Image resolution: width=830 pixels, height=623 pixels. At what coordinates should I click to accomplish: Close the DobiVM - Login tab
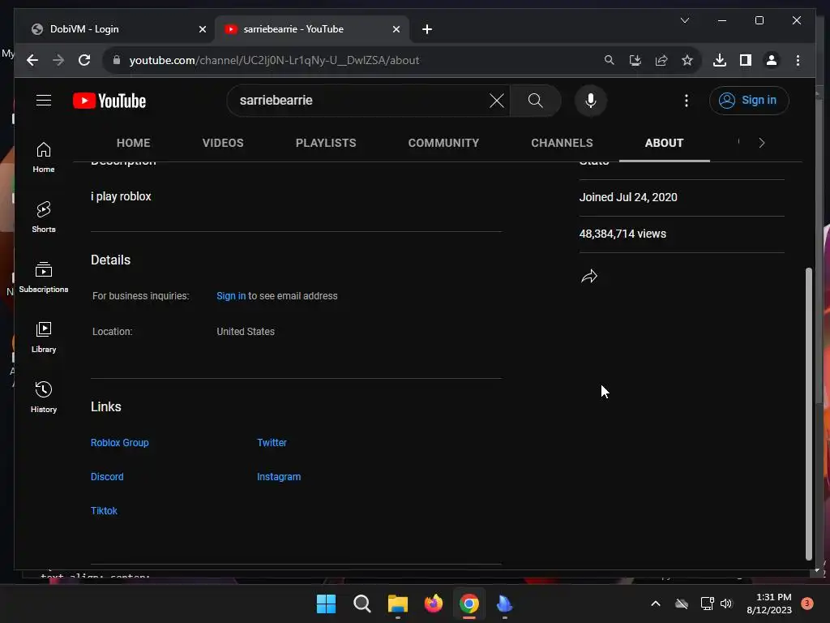tap(202, 30)
